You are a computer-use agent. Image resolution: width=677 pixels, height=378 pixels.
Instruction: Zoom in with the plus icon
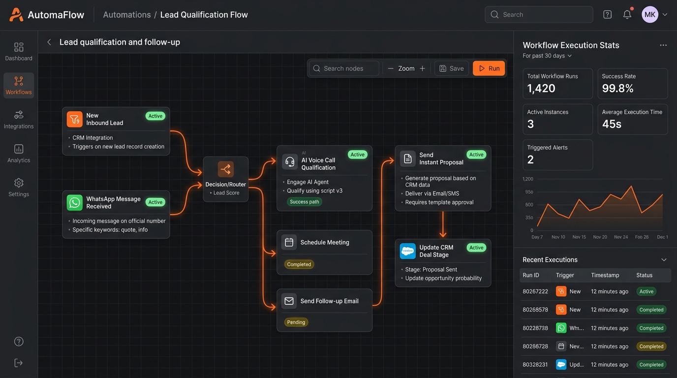[422, 68]
